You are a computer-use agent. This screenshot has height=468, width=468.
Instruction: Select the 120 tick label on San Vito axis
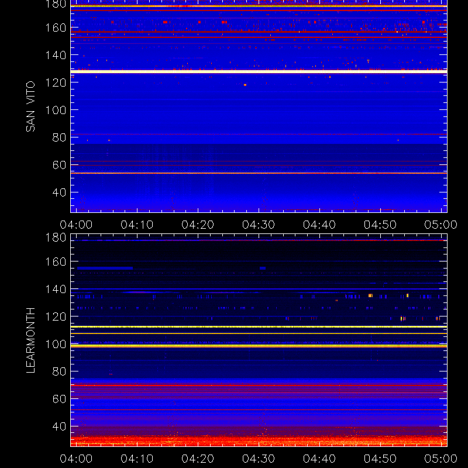56,82
